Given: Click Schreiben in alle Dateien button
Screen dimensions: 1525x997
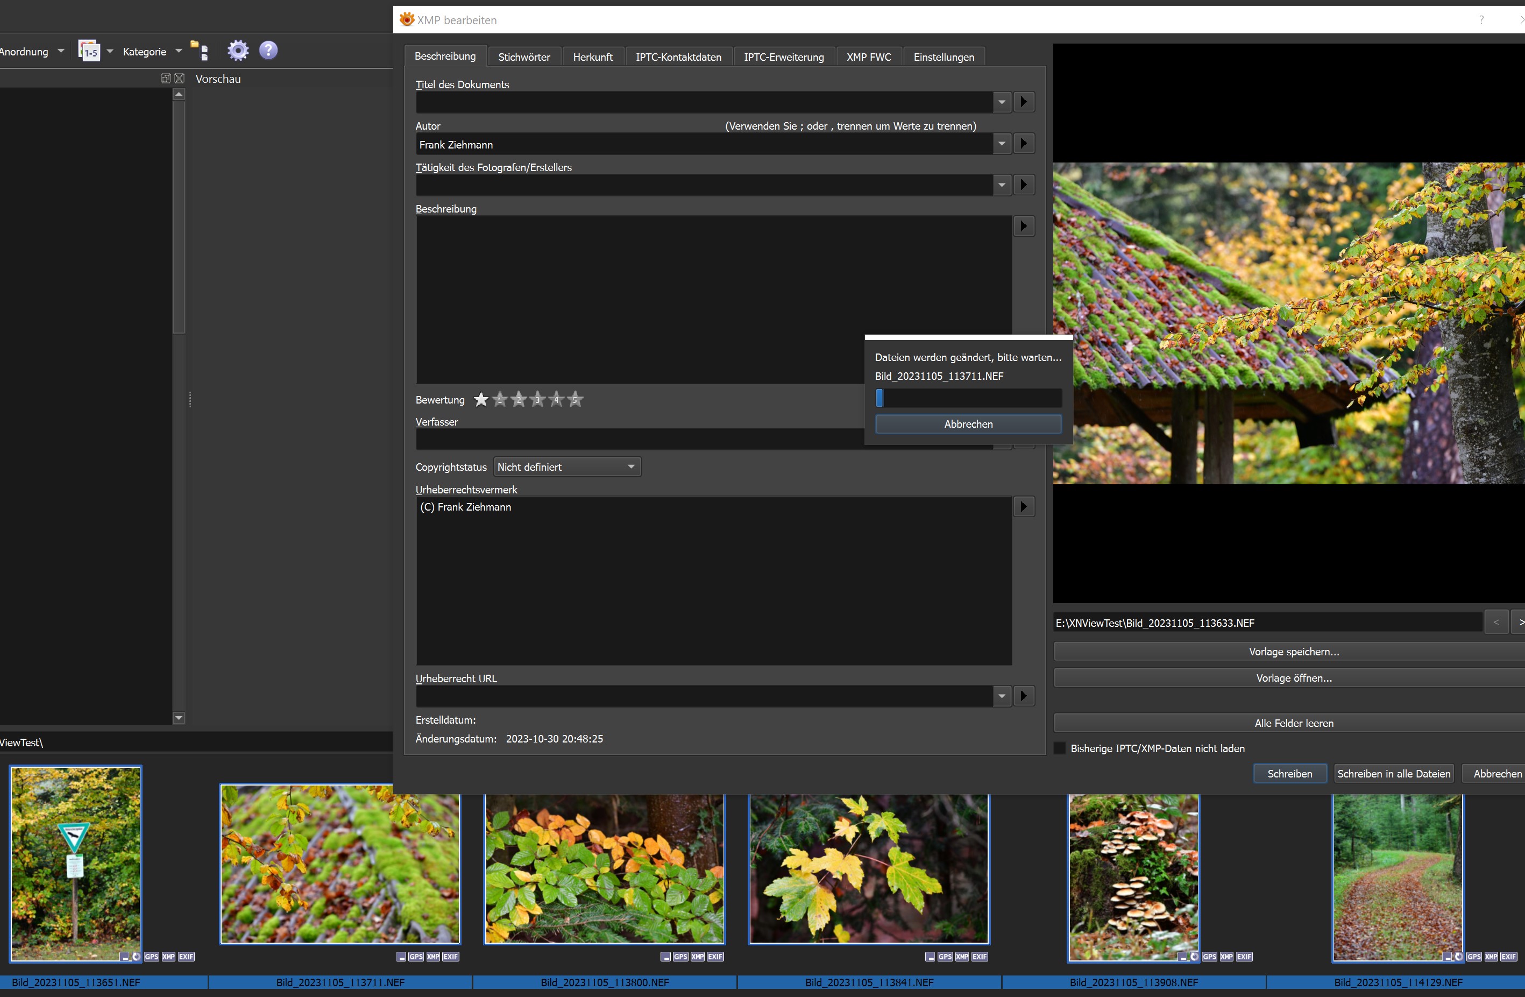Looking at the screenshot, I should [1394, 773].
